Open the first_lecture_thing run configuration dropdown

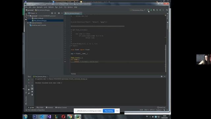pyautogui.click(x=138, y=10)
